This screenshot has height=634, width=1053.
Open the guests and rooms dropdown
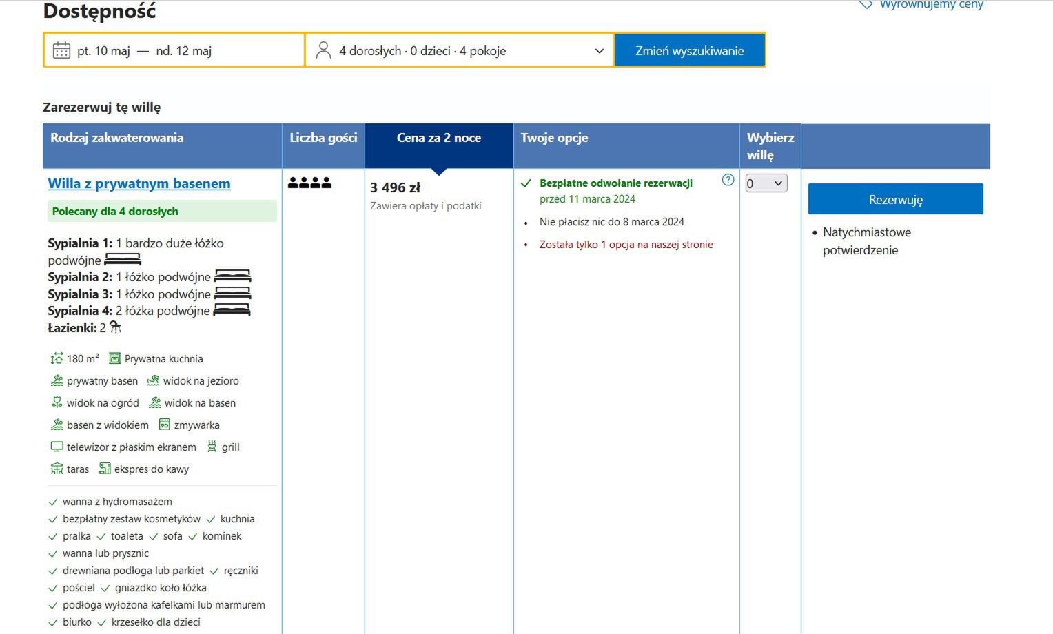point(459,50)
